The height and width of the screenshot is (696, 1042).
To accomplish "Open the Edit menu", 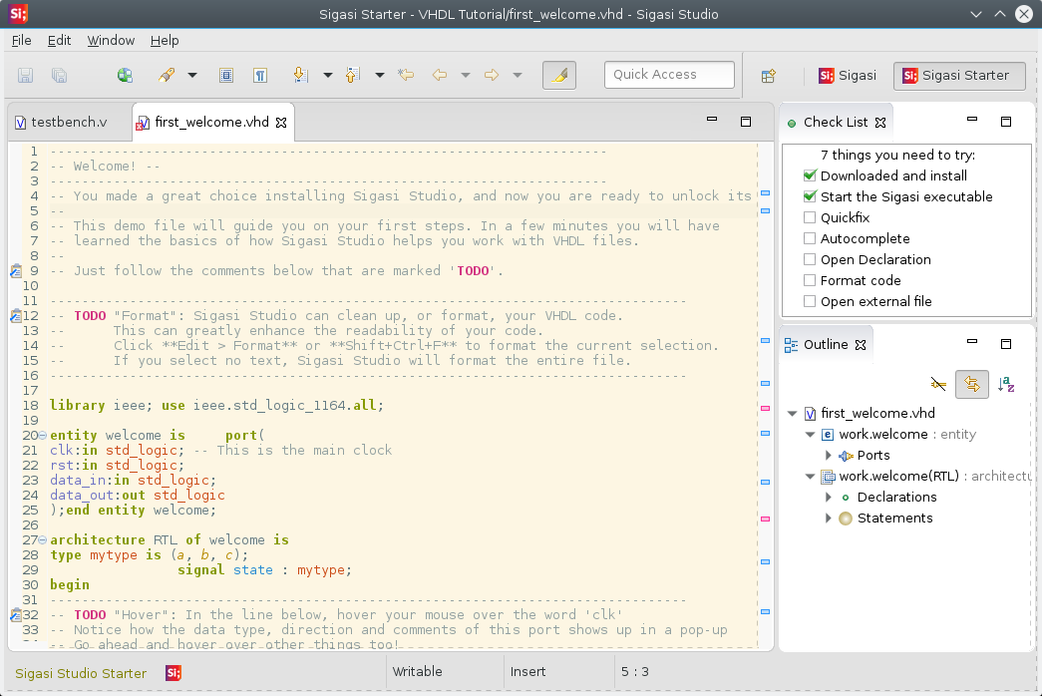I will click(x=59, y=41).
